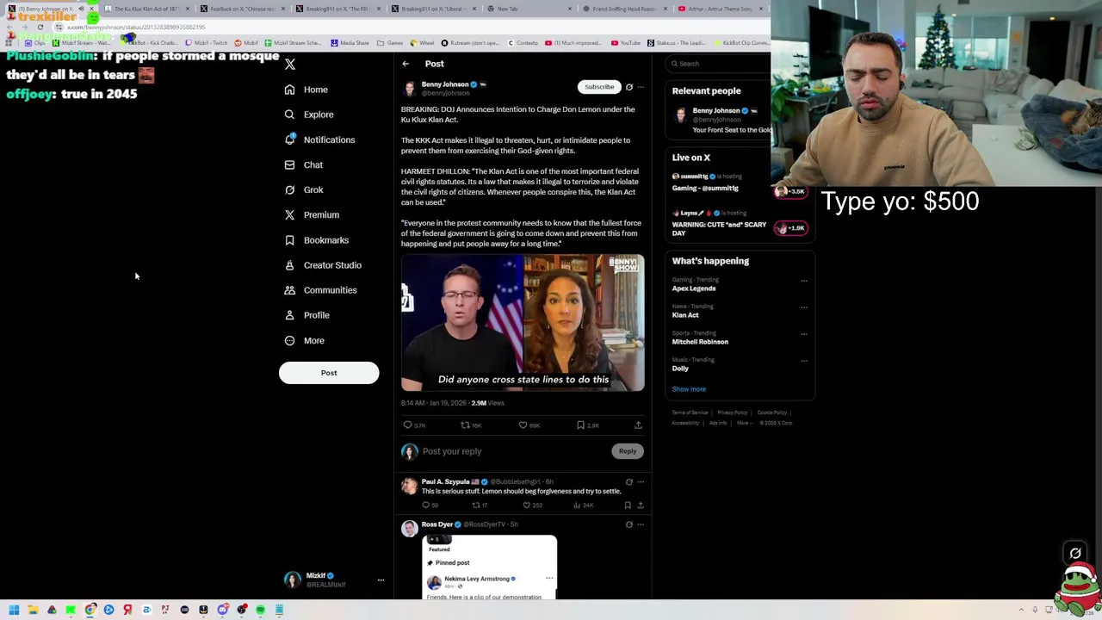Open options for Apex Legends trend
The image size is (1102, 620).
coord(804,281)
